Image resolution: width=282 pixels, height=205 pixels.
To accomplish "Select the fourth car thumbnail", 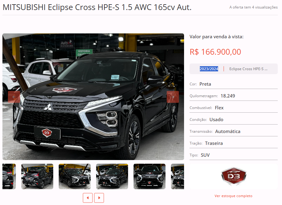I will [112, 176].
